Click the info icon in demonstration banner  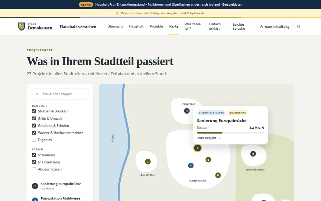(x=118, y=13)
